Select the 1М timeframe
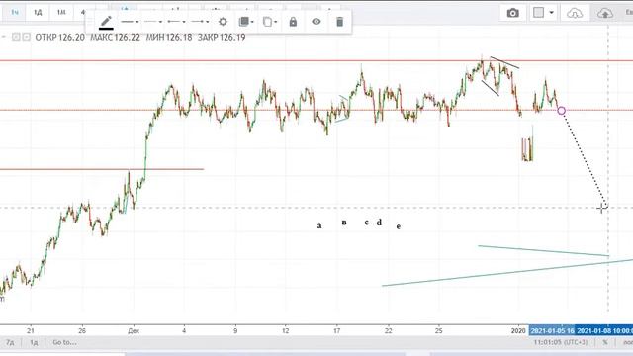Screen dimensions: 633x356 coord(61,13)
